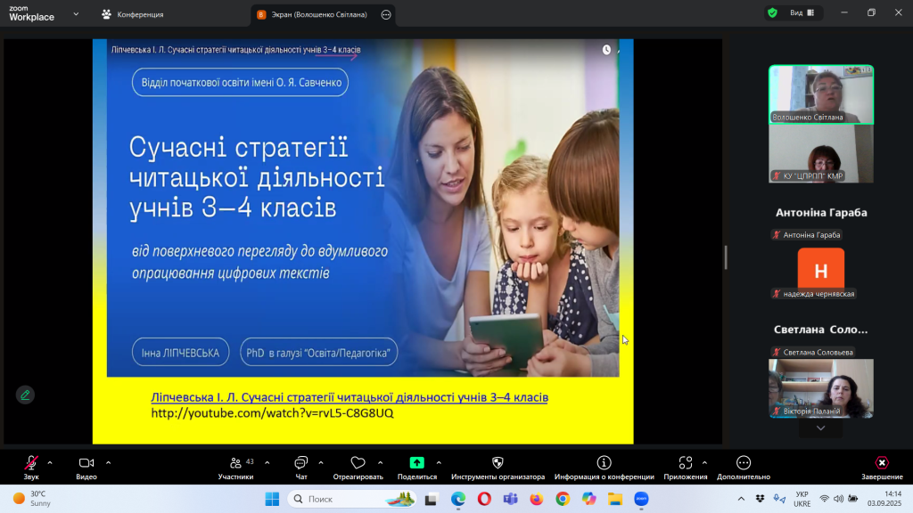Open the Приложения apps icon
Viewport: 913px width, 513px height.
(685, 464)
